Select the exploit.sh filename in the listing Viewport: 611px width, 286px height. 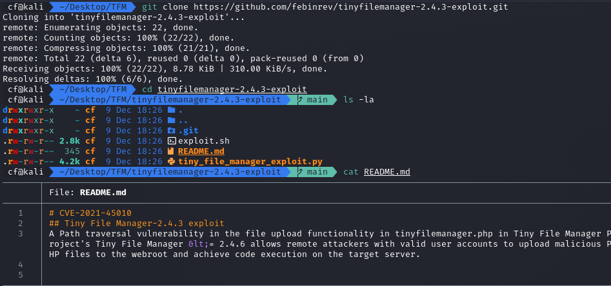(x=203, y=140)
